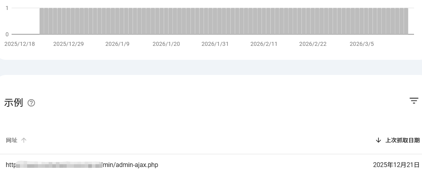The image size is (422, 175).
Task: Click the 2025/12/18 axis date label
Action: coord(20,44)
